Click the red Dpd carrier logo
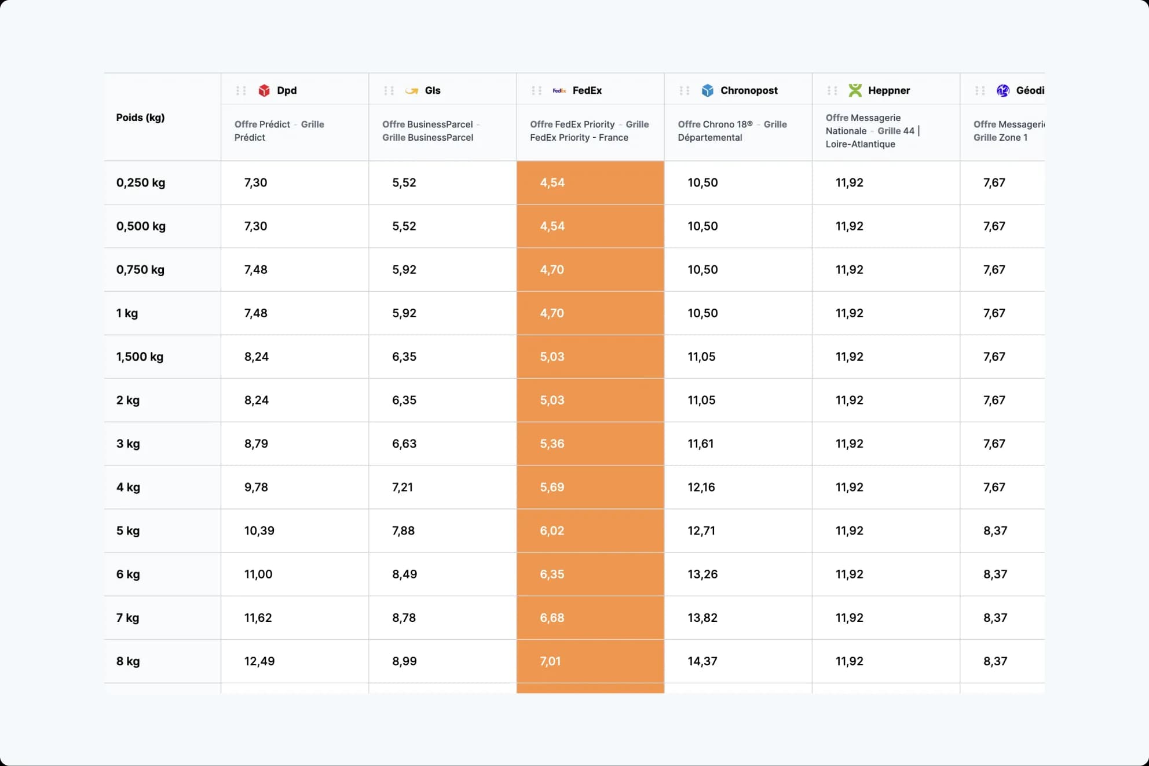The height and width of the screenshot is (766, 1149). [x=264, y=90]
